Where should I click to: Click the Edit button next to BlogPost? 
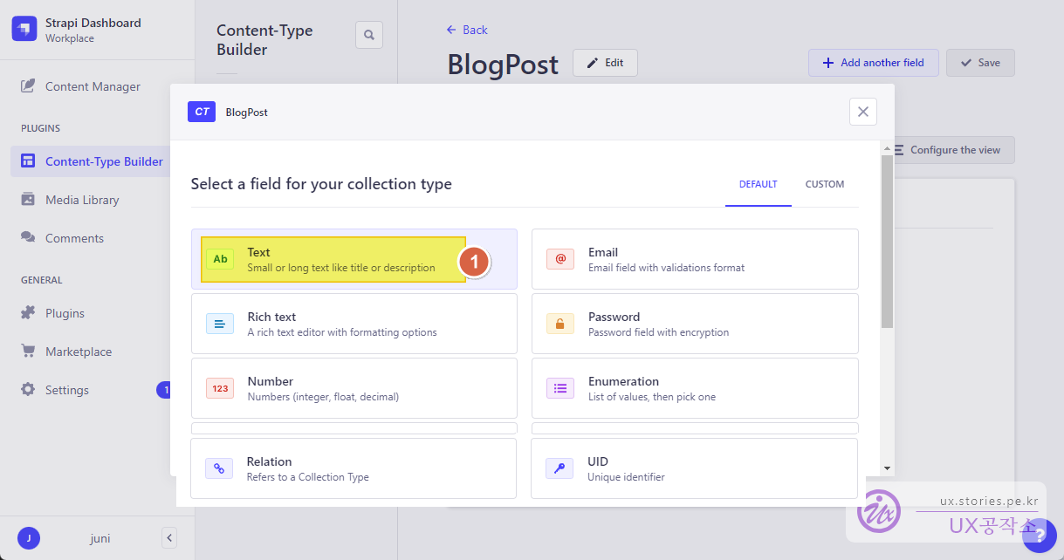(605, 63)
